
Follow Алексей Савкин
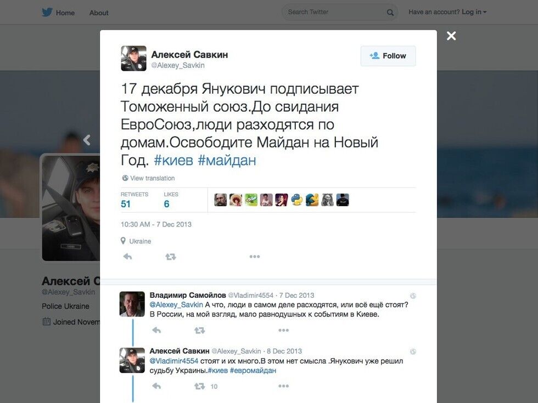click(388, 56)
